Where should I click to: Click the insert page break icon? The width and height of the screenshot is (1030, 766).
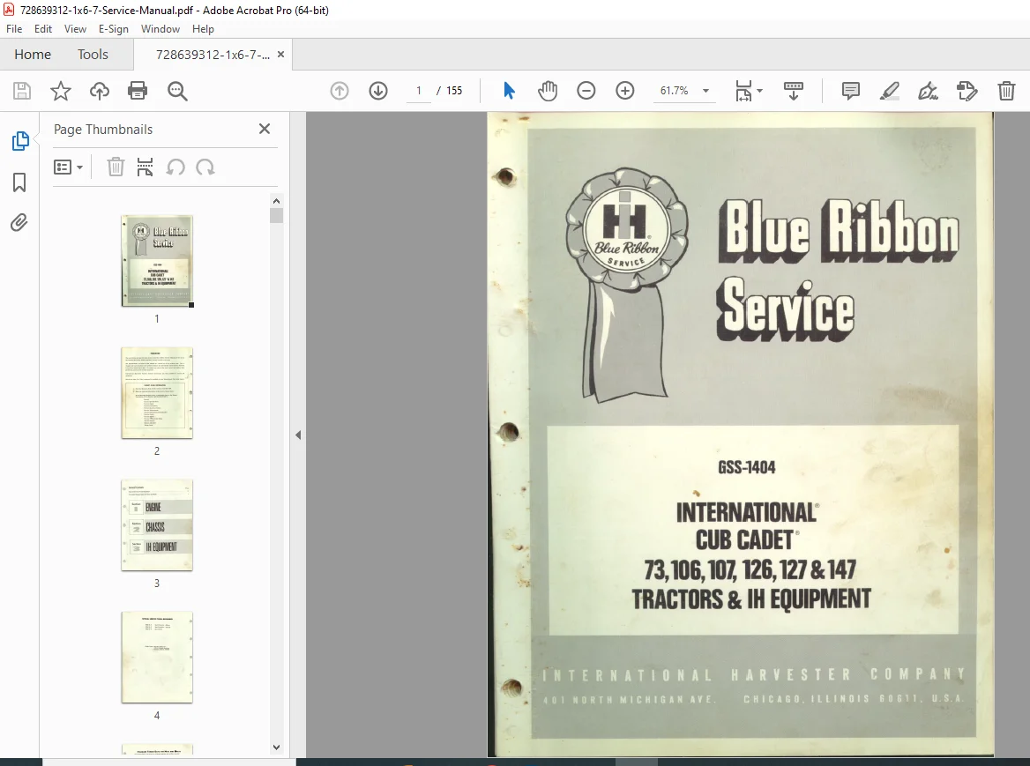[145, 167]
